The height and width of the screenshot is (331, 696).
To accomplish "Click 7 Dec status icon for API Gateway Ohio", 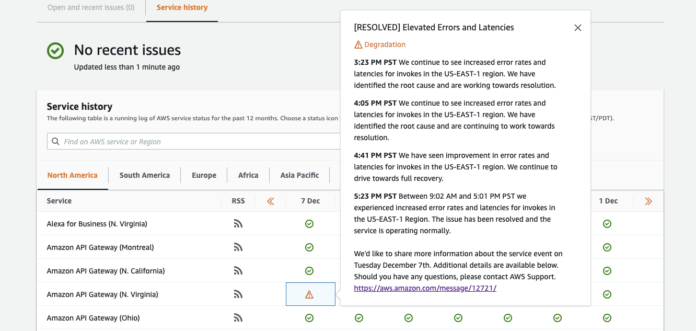I will tap(309, 318).
